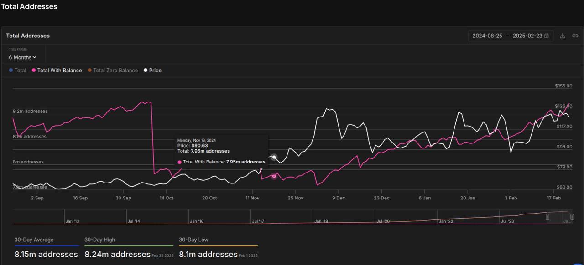Select the 30-Day High stat

[129, 248]
